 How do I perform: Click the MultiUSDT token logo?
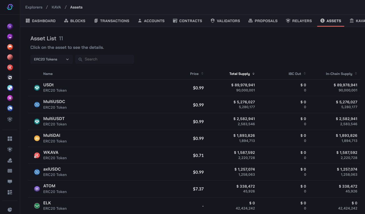tap(37, 121)
